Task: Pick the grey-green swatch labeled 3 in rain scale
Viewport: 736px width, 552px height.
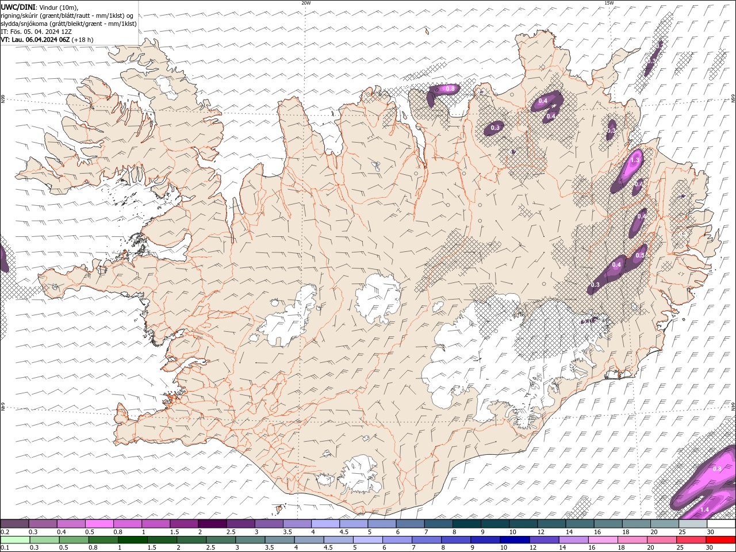Action: (250, 540)
